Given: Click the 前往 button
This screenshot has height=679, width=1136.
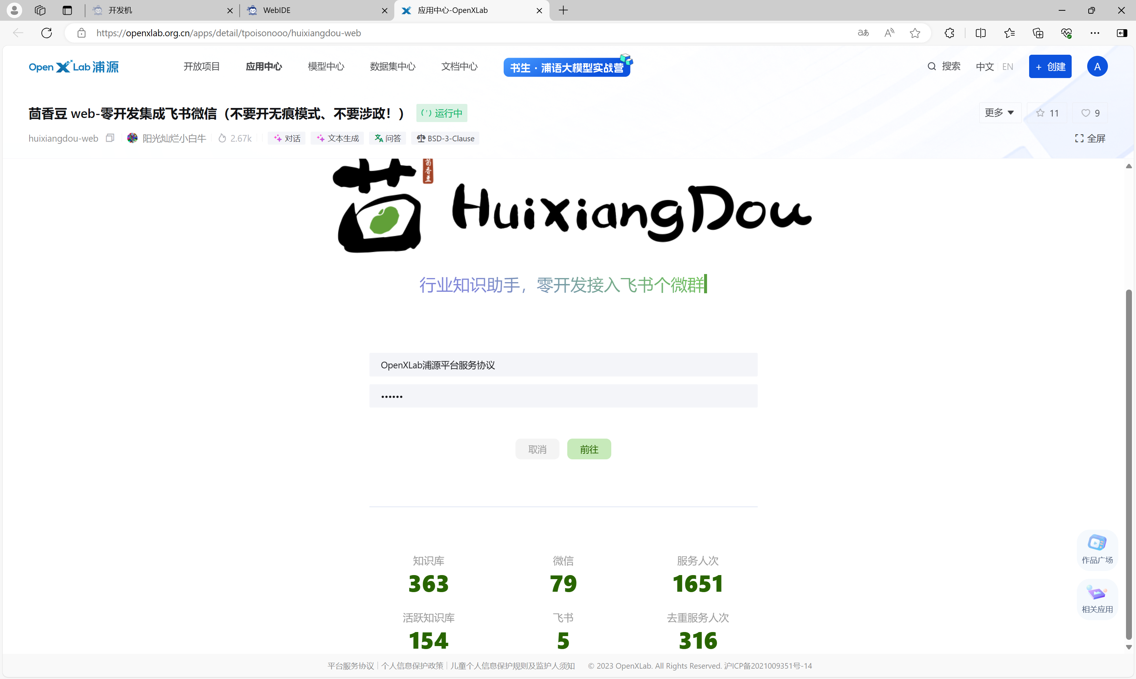Looking at the screenshot, I should pyautogui.click(x=589, y=449).
